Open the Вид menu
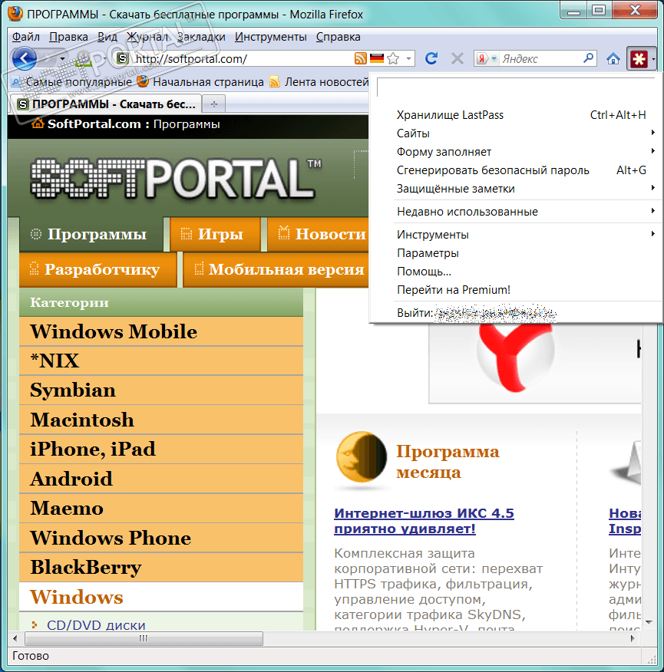 [x=107, y=37]
